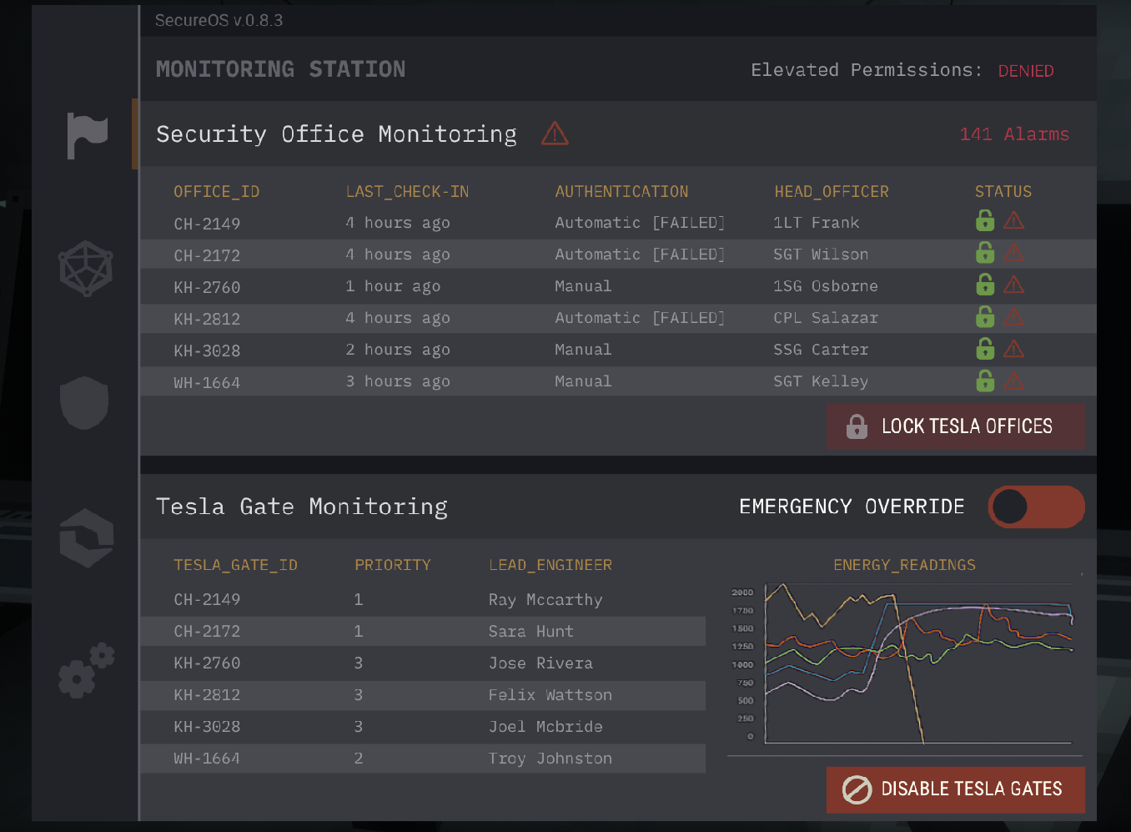Click alert triangle in KH-2812 office row
Image resolution: width=1131 pixels, height=832 pixels.
coord(1014,316)
